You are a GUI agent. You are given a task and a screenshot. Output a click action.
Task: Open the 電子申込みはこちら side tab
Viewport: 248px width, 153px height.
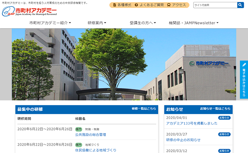pos(244,80)
